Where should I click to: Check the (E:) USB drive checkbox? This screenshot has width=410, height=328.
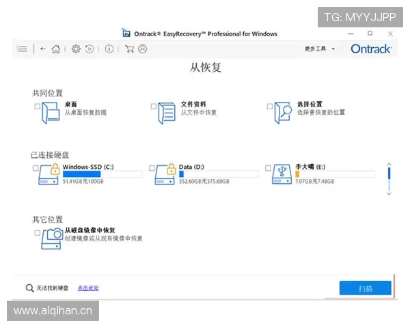(268, 168)
